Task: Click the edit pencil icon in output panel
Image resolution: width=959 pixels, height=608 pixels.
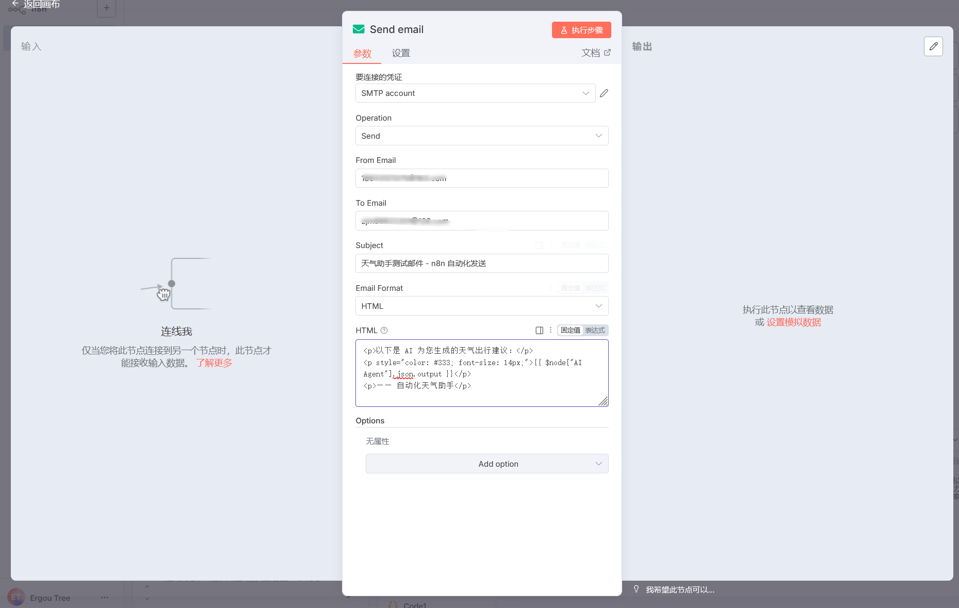Action: point(933,46)
